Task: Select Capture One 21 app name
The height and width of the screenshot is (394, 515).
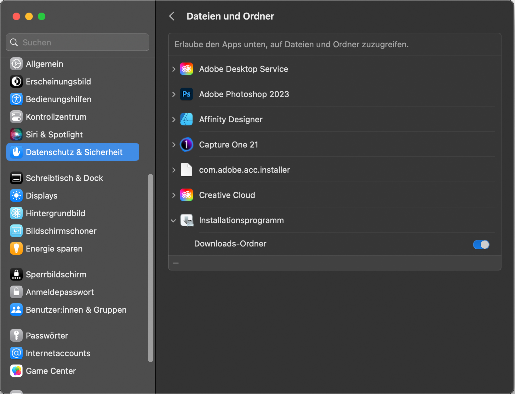Action: click(229, 145)
